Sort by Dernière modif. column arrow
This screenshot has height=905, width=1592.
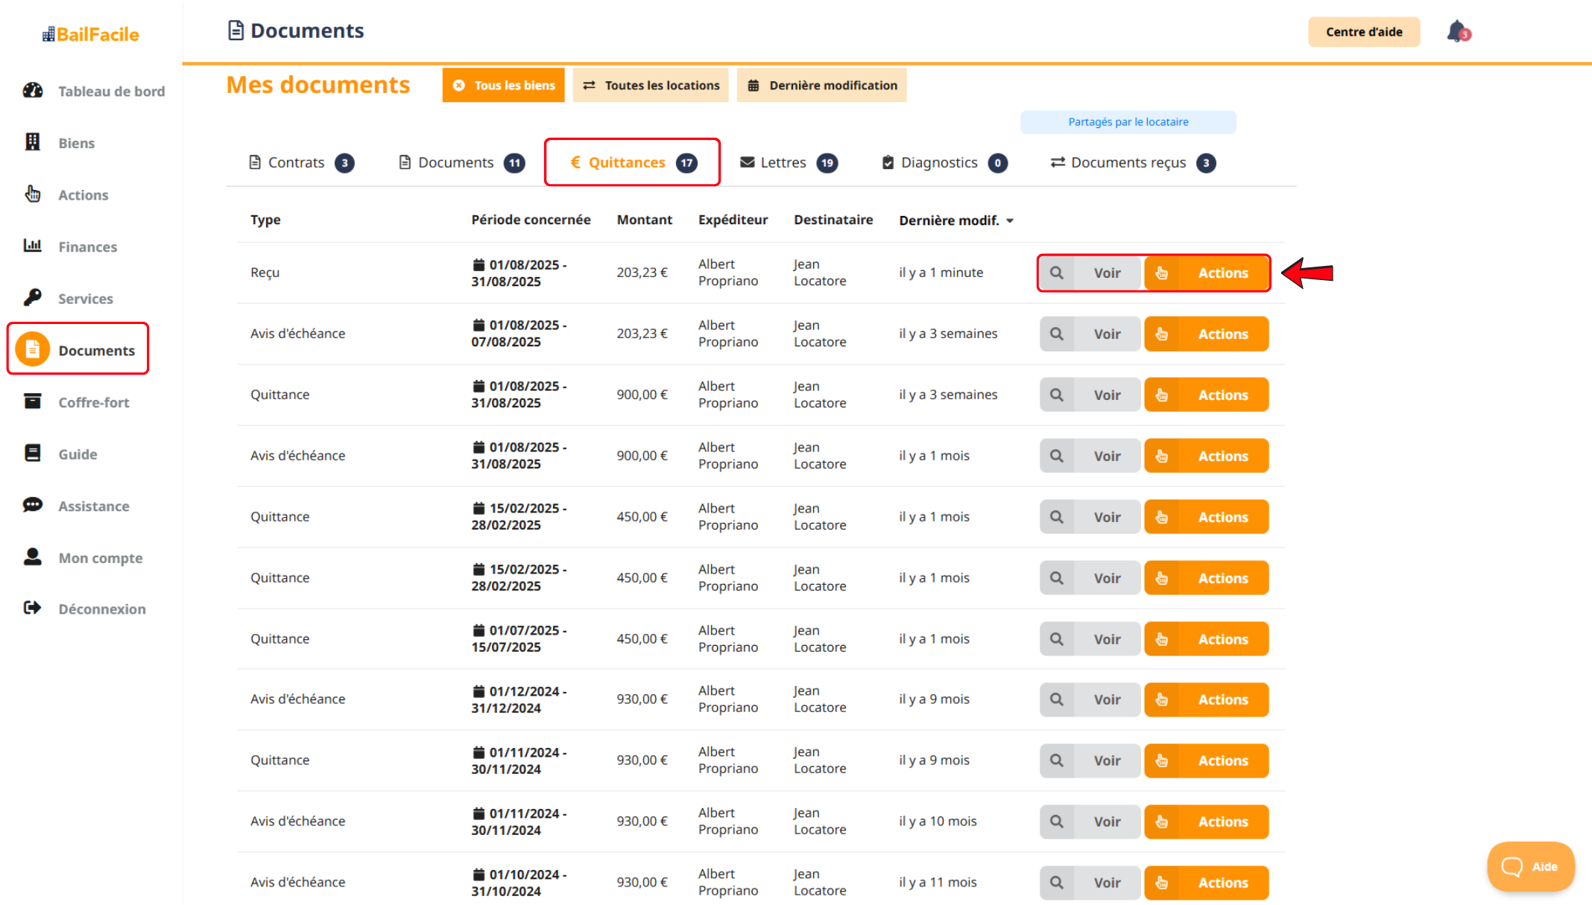[1010, 220]
